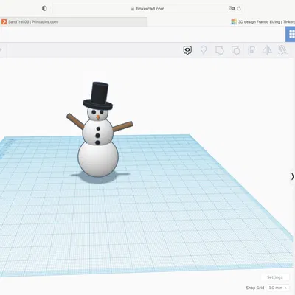Open the Settings button
Image resolution: width=295 pixels, height=295 pixels.
click(274, 277)
